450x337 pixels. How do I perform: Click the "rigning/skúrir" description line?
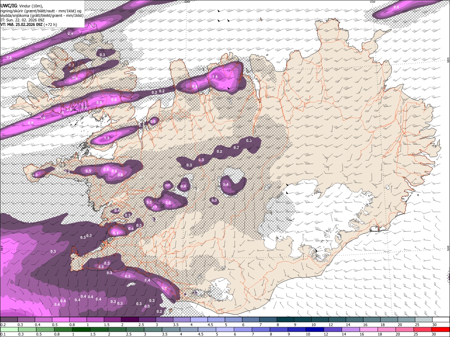[41, 11]
